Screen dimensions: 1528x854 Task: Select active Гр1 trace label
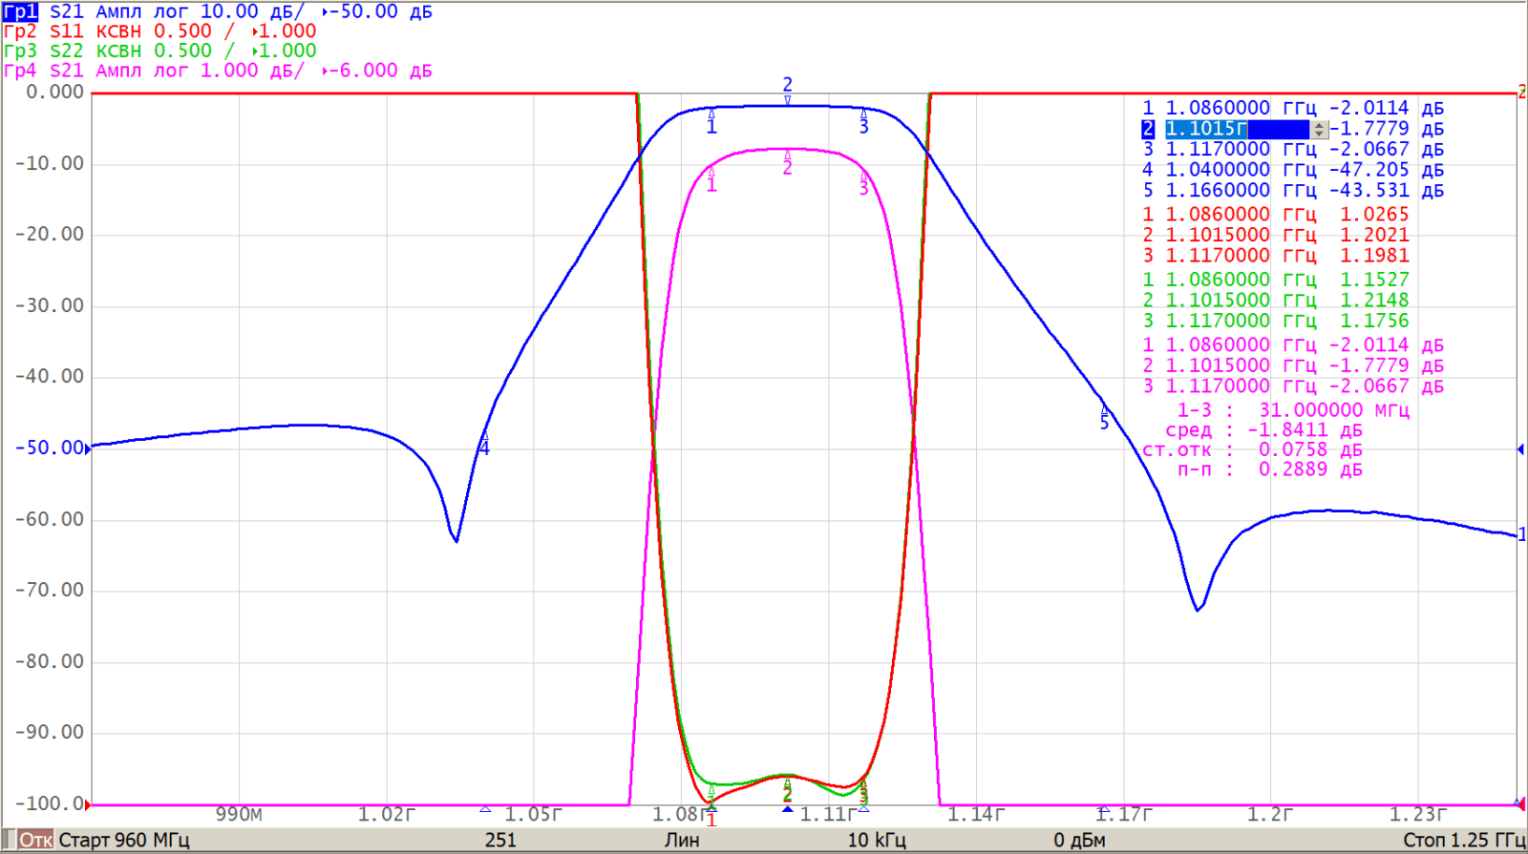pyautogui.click(x=20, y=11)
